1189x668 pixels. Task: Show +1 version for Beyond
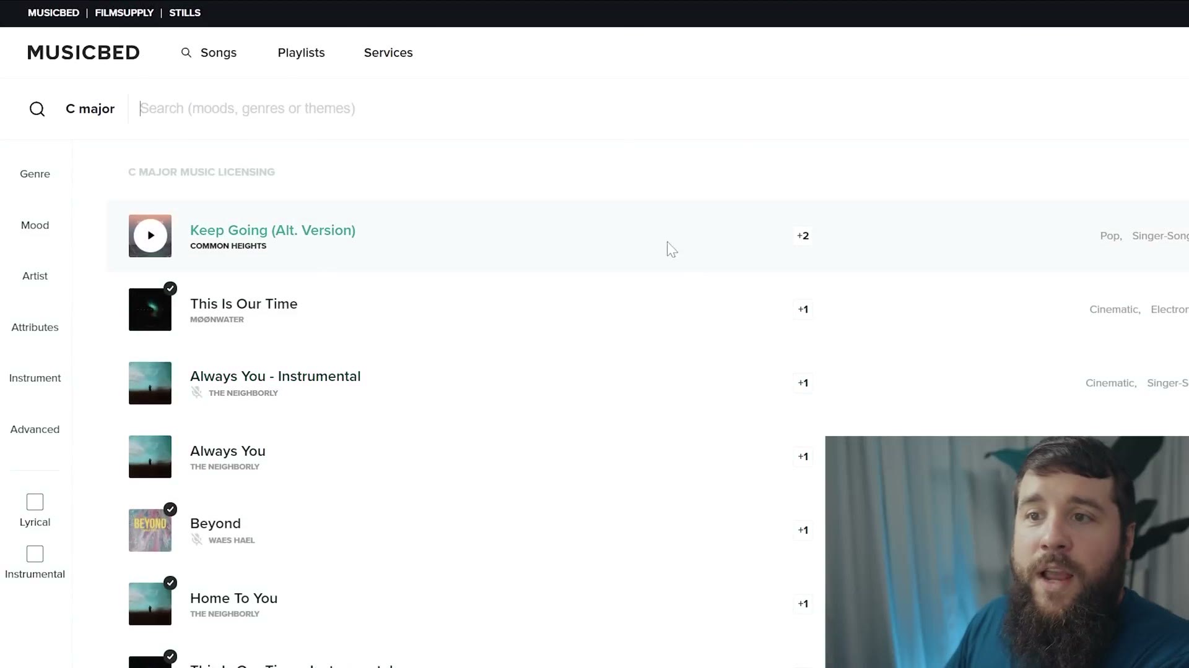tap(803, 531)
